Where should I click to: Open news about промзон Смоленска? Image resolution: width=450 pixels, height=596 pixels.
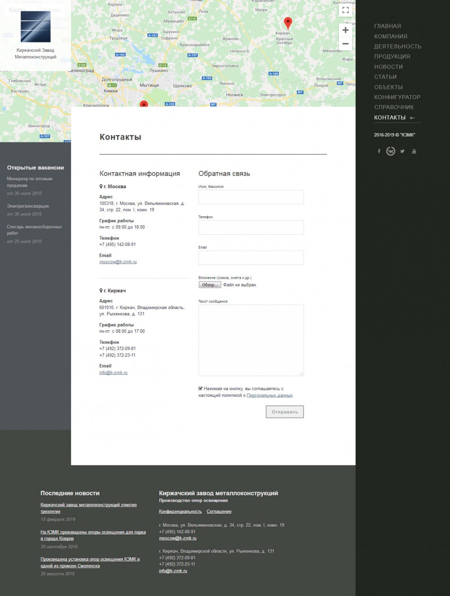click(90, 562)
